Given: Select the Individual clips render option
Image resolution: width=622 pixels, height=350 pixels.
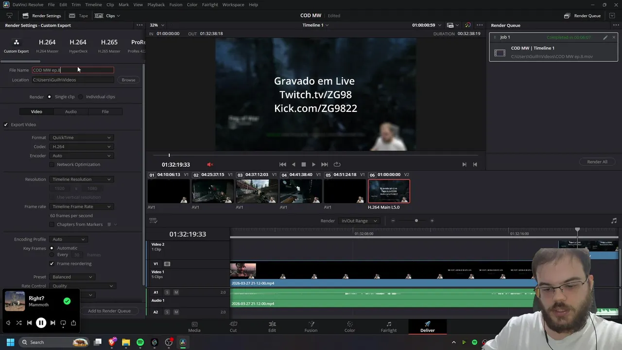Looking at the screenshot, I should [81, 97].
